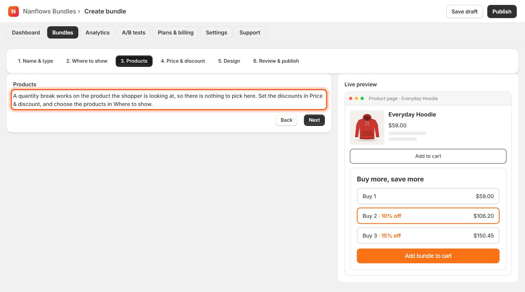Click the Add bundle to cart button
Viewport: 525px width, 292px height.
click(428, 256)
